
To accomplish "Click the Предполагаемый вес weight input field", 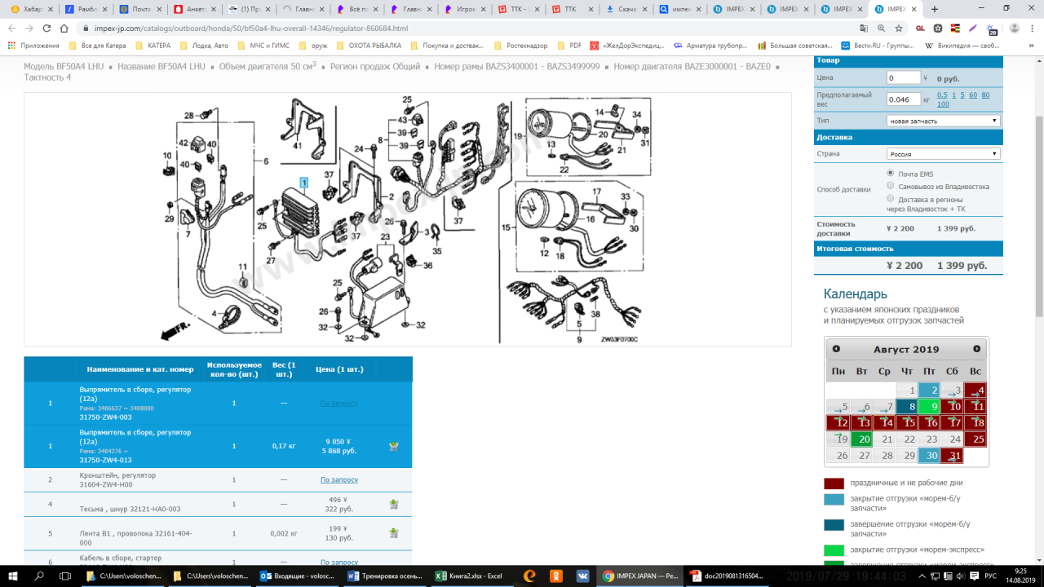I will click(903, 99).
